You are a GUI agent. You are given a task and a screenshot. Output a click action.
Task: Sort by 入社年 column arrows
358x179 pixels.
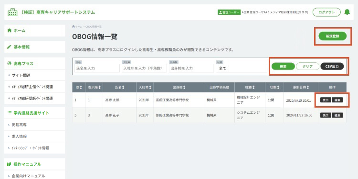tap(150, 88)
